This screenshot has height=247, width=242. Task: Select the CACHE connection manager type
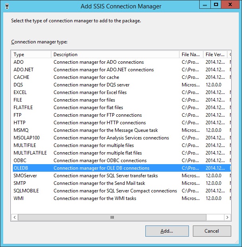click(121, 77)
